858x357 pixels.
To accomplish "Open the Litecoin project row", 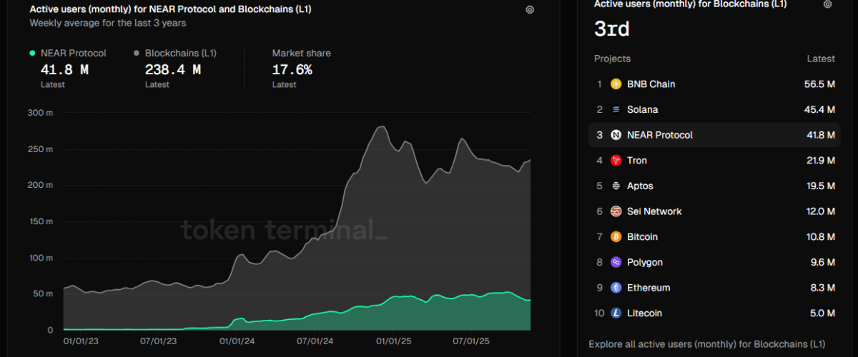I will pyautogui.click(x=644, y=313).
